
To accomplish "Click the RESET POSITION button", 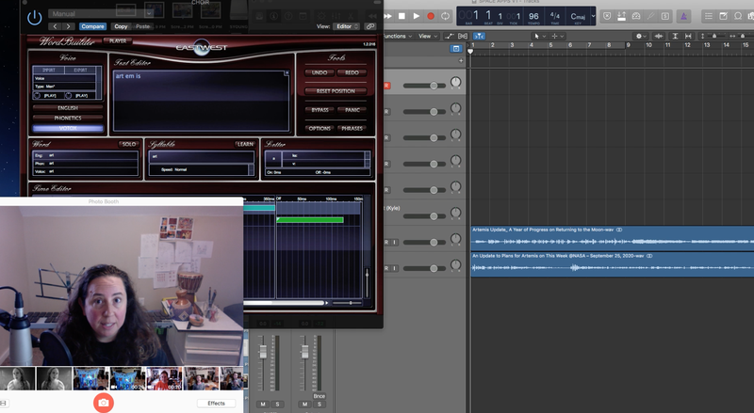I will pos(336,90).
